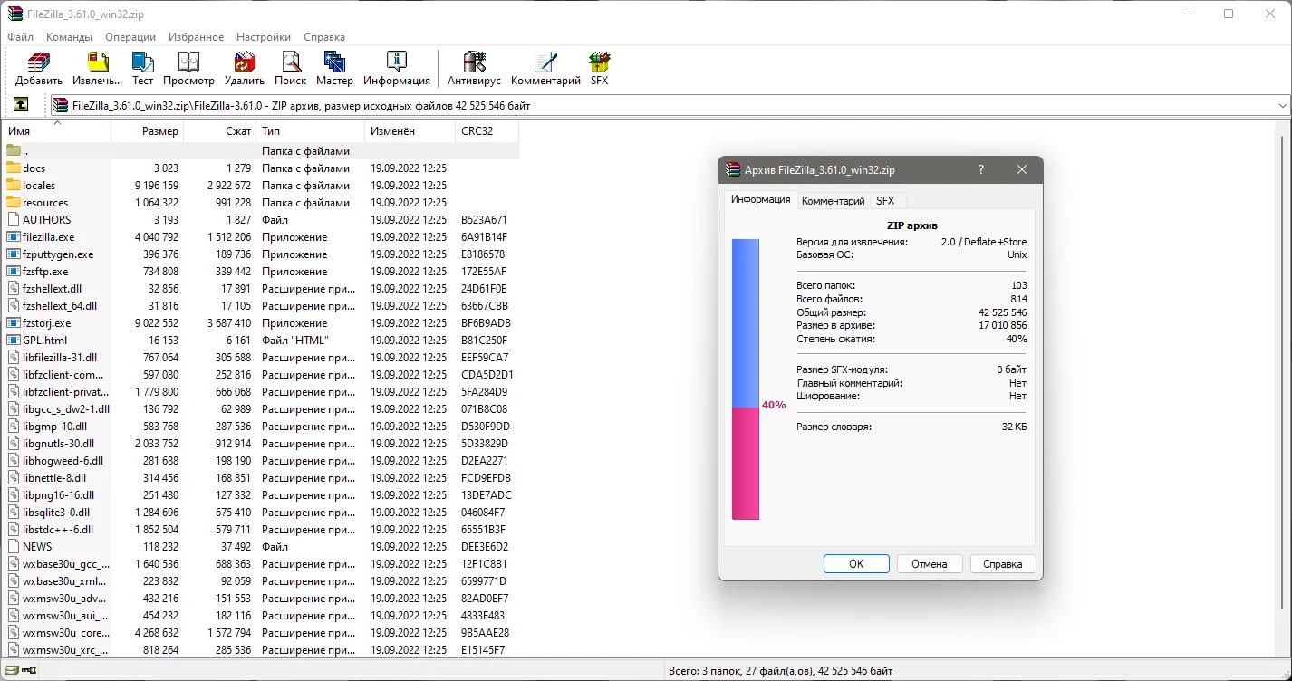Screen dimensions: 1292x681
Task: Click the Комментарий toolbar icon
Action: tap(545, 62)
